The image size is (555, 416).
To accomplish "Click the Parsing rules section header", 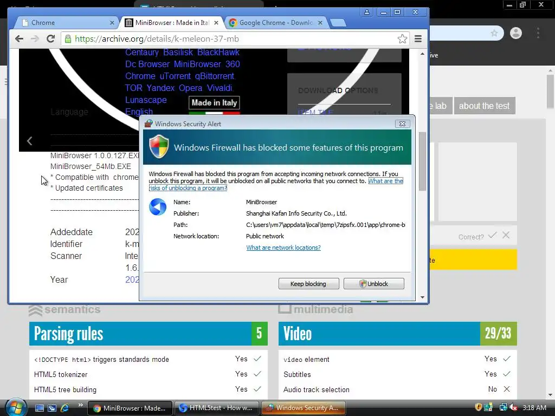I will (149, 334).
